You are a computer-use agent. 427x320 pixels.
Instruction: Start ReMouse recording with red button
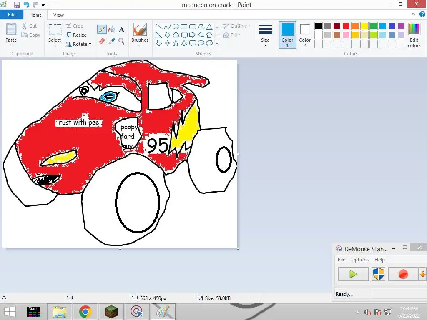pos(403,274)
